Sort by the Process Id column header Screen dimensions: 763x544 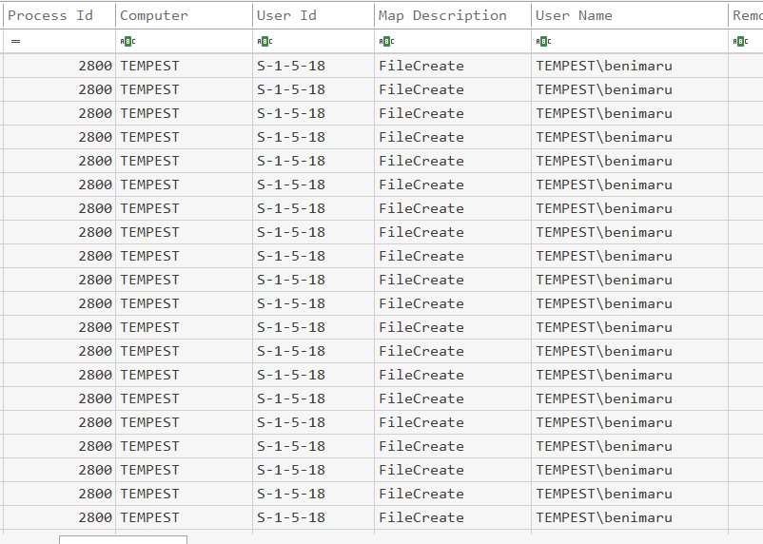[59, 15]
